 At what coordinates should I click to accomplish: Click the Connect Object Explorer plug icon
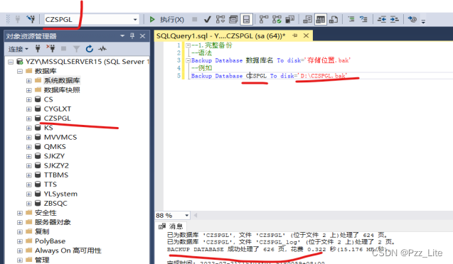coord(38,49)
